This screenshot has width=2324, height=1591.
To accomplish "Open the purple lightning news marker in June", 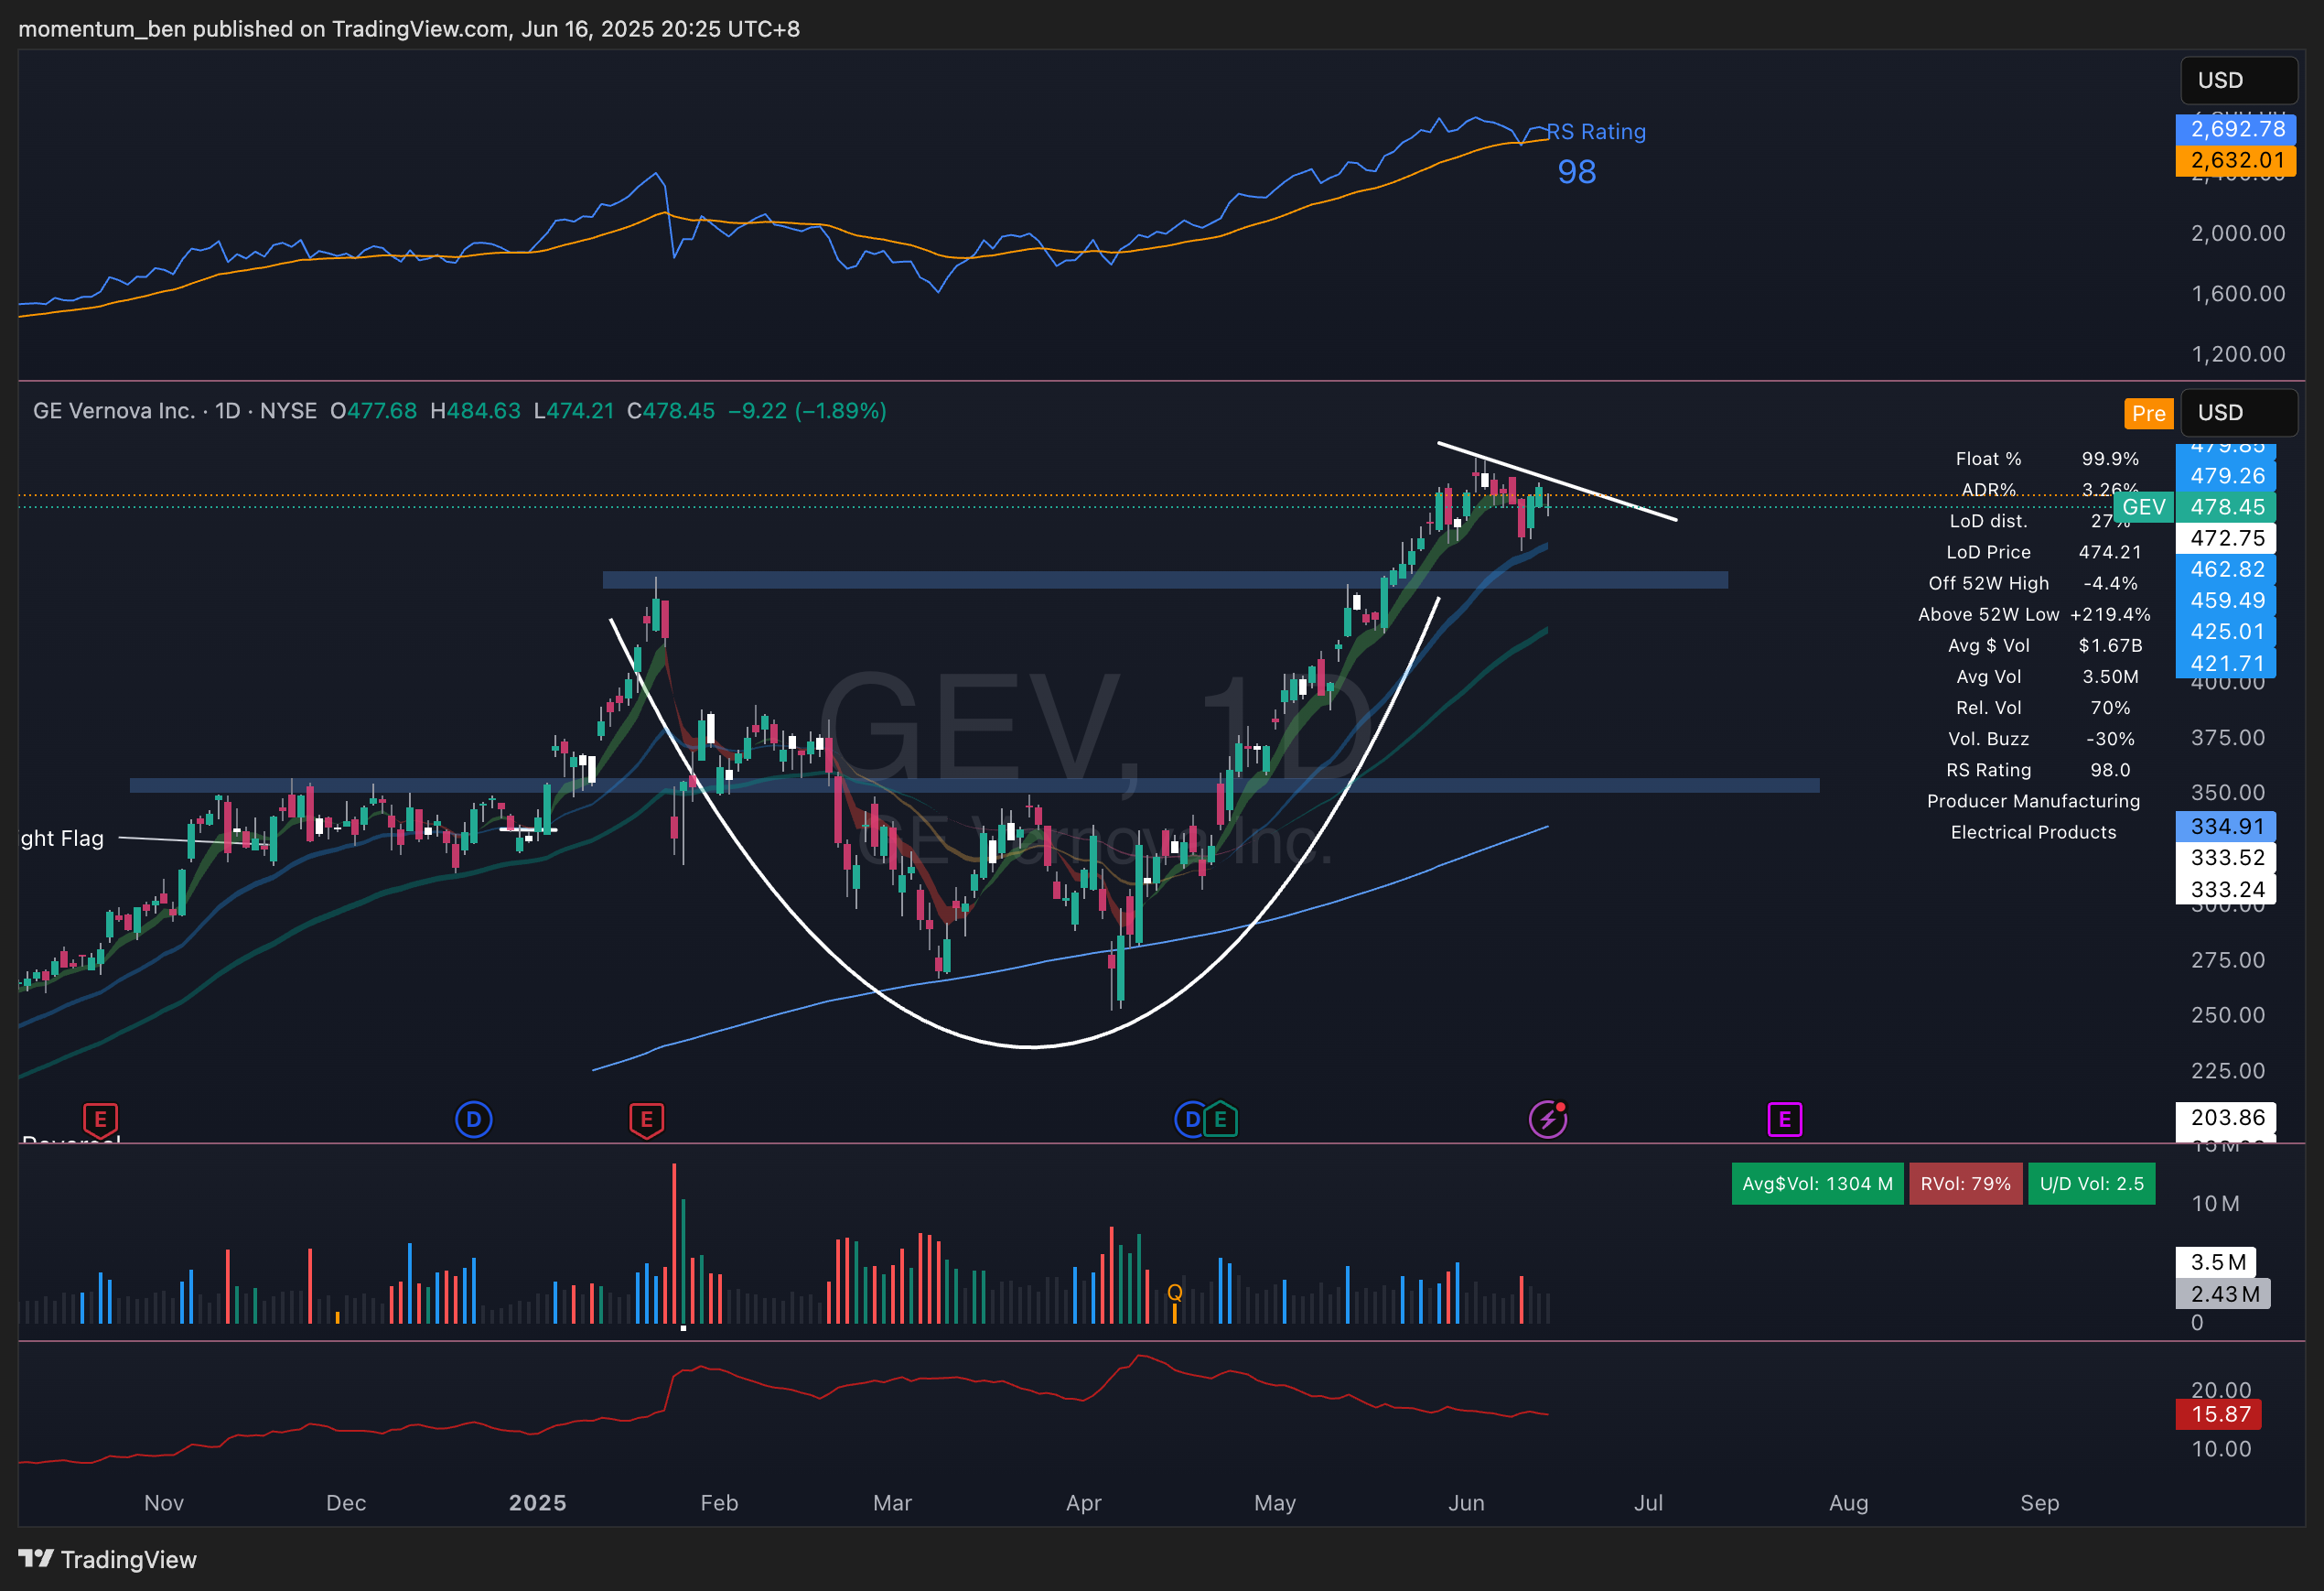I will click(x=1547, y=1119).
